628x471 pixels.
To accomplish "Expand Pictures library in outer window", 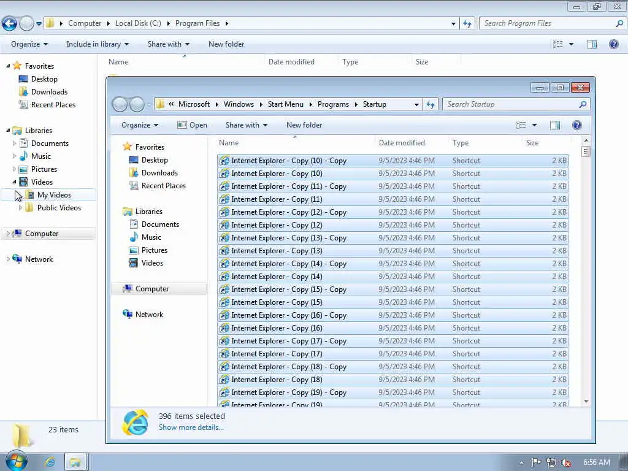I will 15,169.
